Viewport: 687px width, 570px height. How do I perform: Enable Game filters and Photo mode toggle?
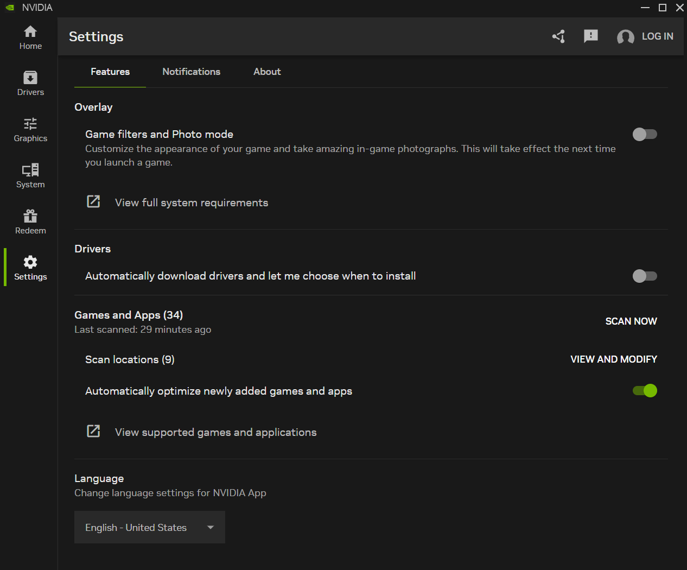point(645,134)
